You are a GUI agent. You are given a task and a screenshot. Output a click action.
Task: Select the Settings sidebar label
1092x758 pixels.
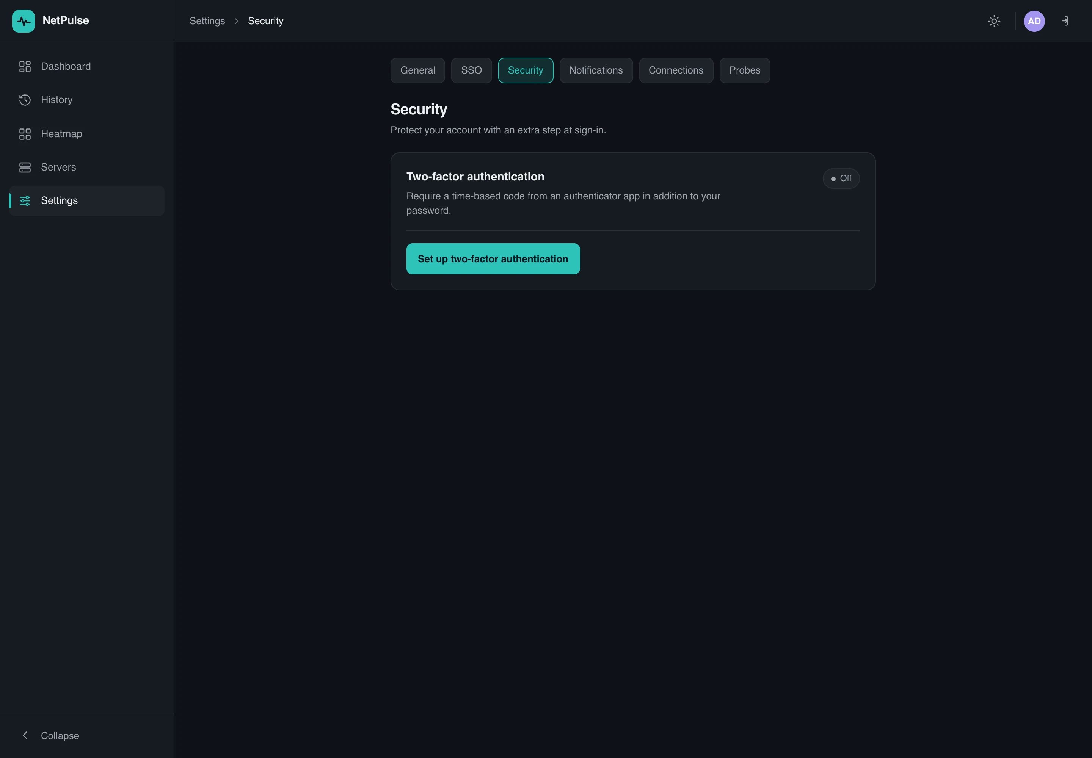coord(60,200)
